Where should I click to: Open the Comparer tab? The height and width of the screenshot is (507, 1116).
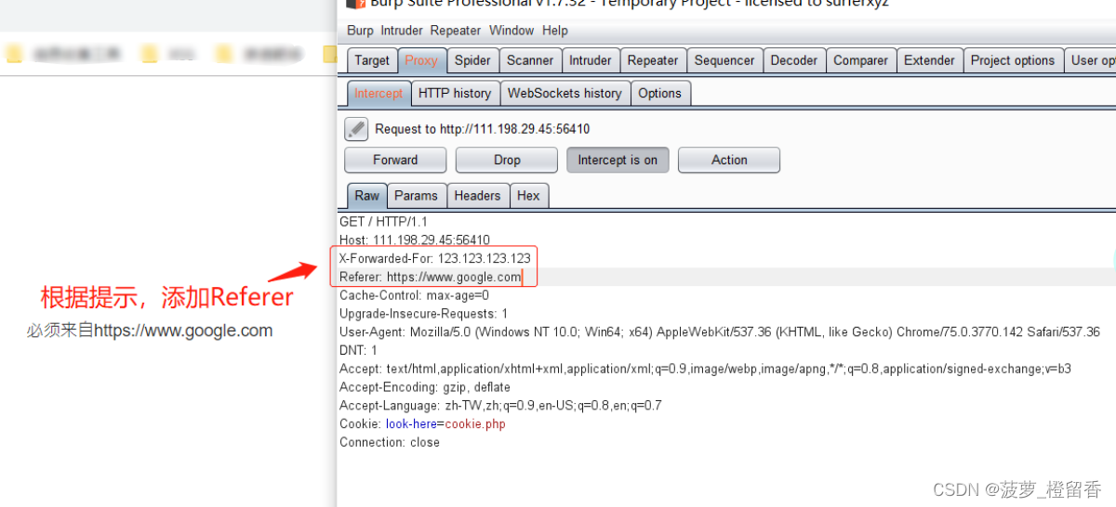coord(860,60)
